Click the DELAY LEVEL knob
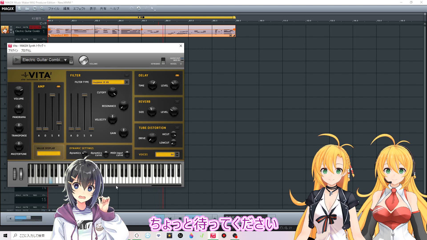Image resolution: width=427 pixels, height=240 pixels. pyautogui.click(x=174, y=85)
